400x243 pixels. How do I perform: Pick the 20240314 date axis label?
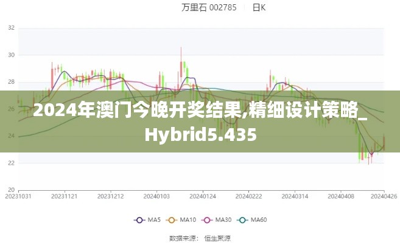click(x=293, y=196)
